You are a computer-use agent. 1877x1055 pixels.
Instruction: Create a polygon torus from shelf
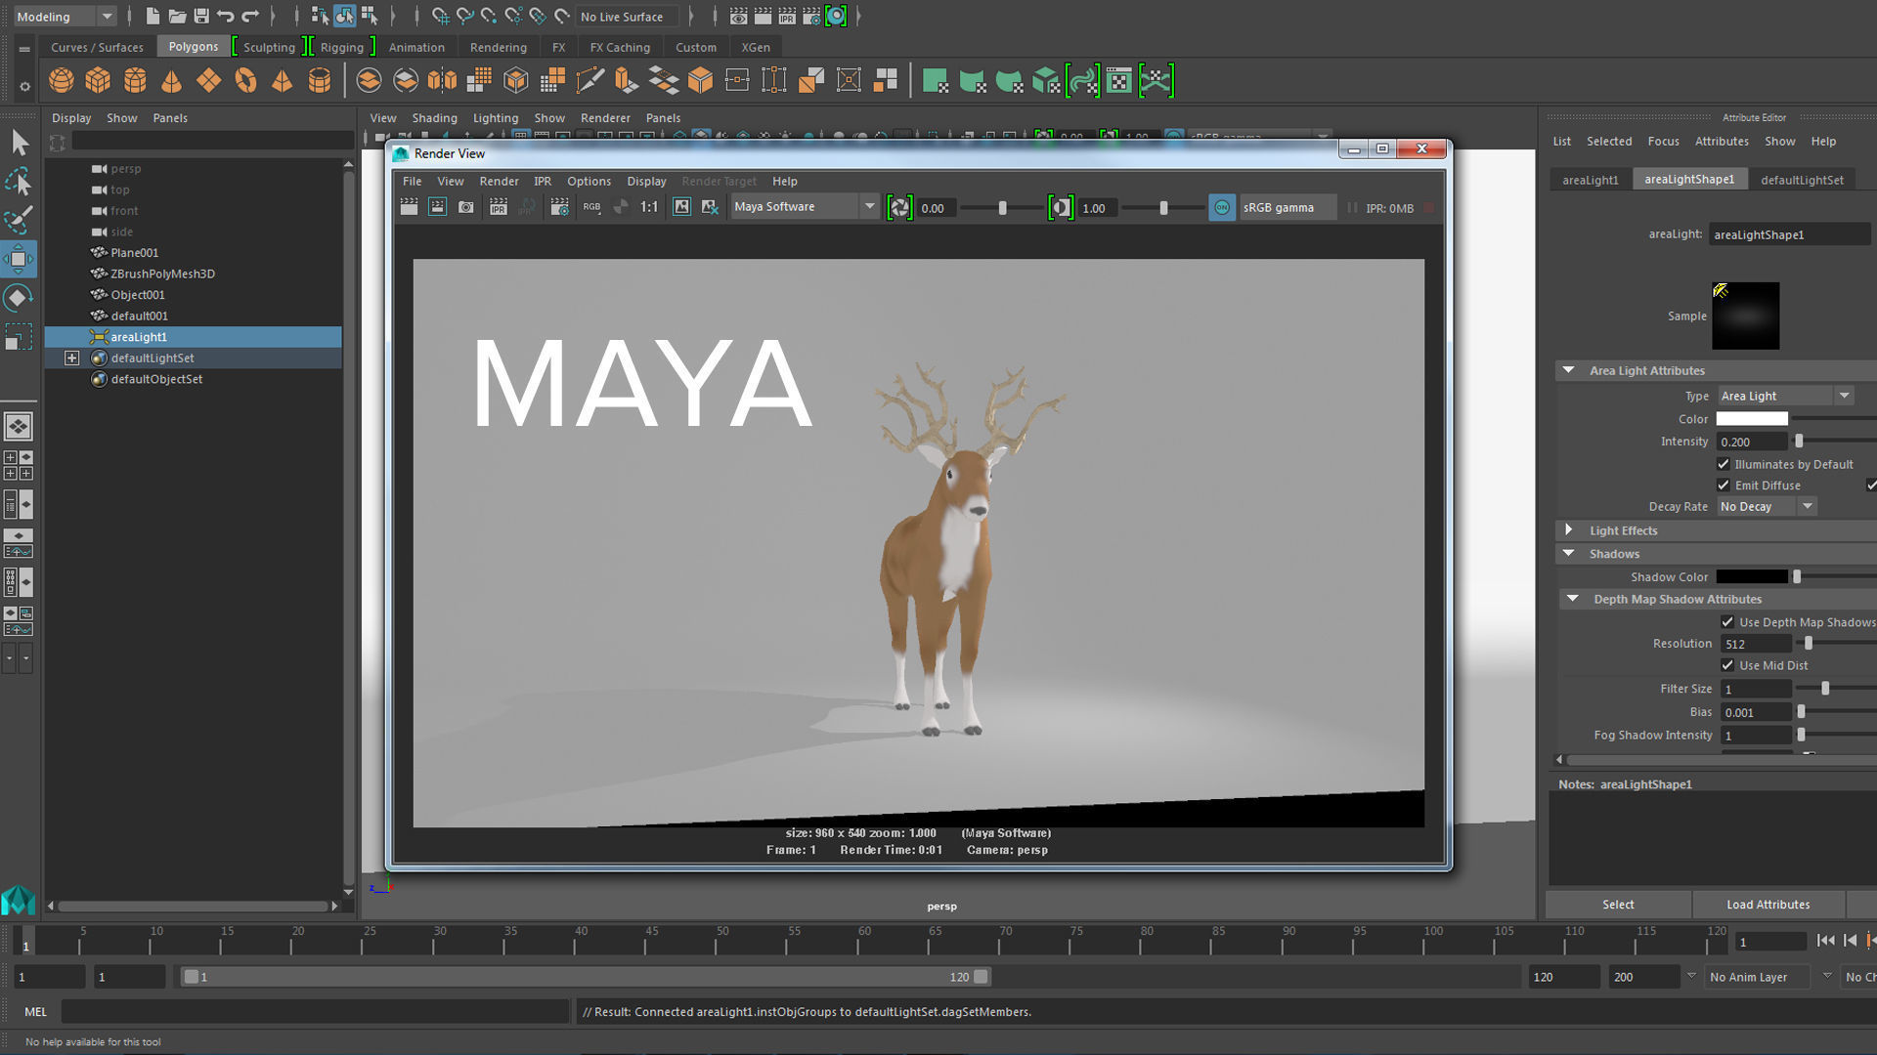[x=245, y=80]
